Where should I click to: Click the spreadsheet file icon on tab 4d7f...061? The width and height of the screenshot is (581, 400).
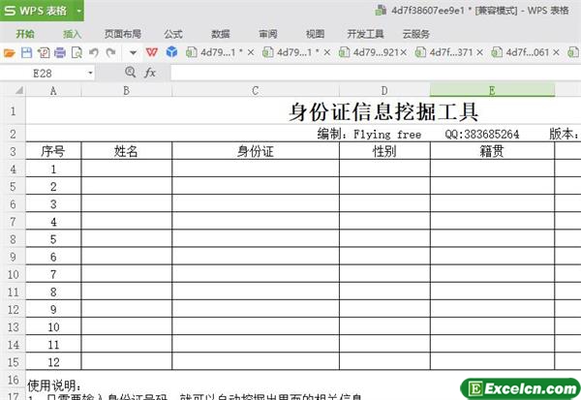point(497,52)
